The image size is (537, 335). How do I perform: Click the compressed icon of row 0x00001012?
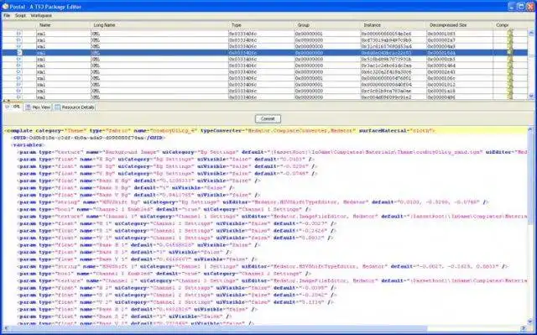click(x=510, y=85)
